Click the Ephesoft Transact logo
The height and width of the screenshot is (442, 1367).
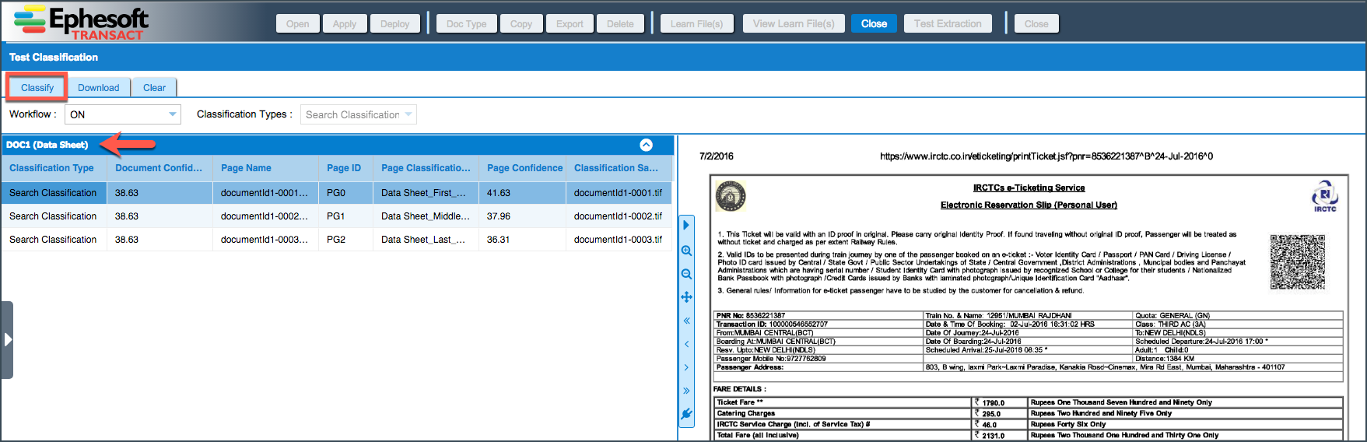(82, 22)
